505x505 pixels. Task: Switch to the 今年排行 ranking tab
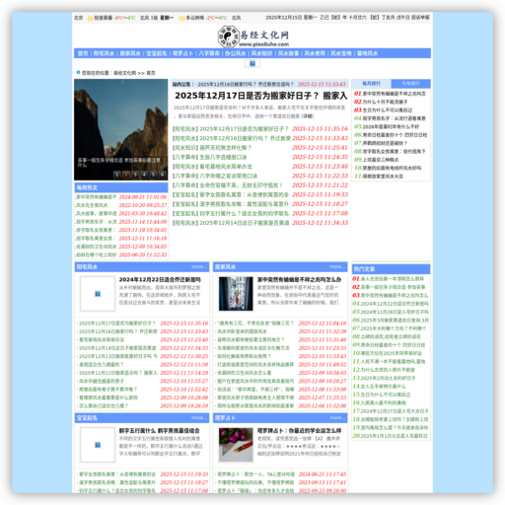click(410, 84)
